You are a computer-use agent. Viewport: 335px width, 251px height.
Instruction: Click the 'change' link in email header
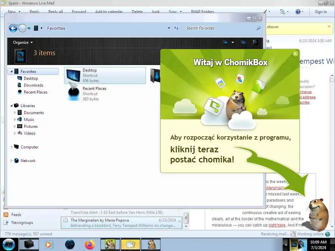point(306,92)
